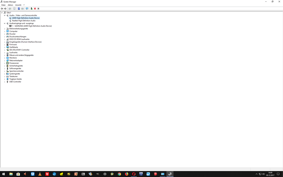The image size is (283, 177).
Task: Click the red X uninstall device icon
Action: pyautogui.click(x=35, y=9)
